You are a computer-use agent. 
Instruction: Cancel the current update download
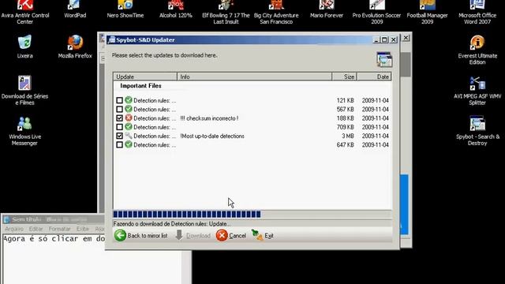pos(231,235)
